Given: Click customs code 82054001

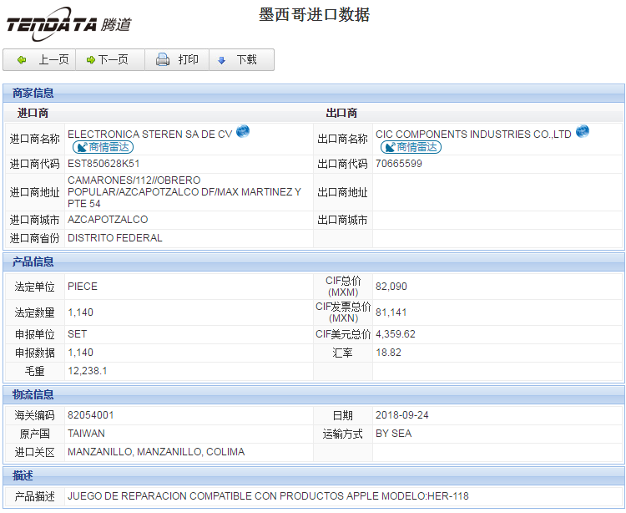Looking at the screenshot, I should (x=91, y=415).
